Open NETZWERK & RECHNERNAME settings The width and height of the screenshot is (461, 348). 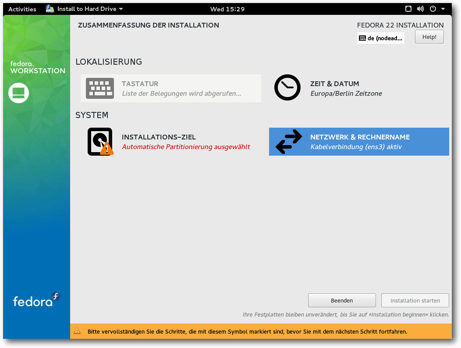tap(359, 142)
